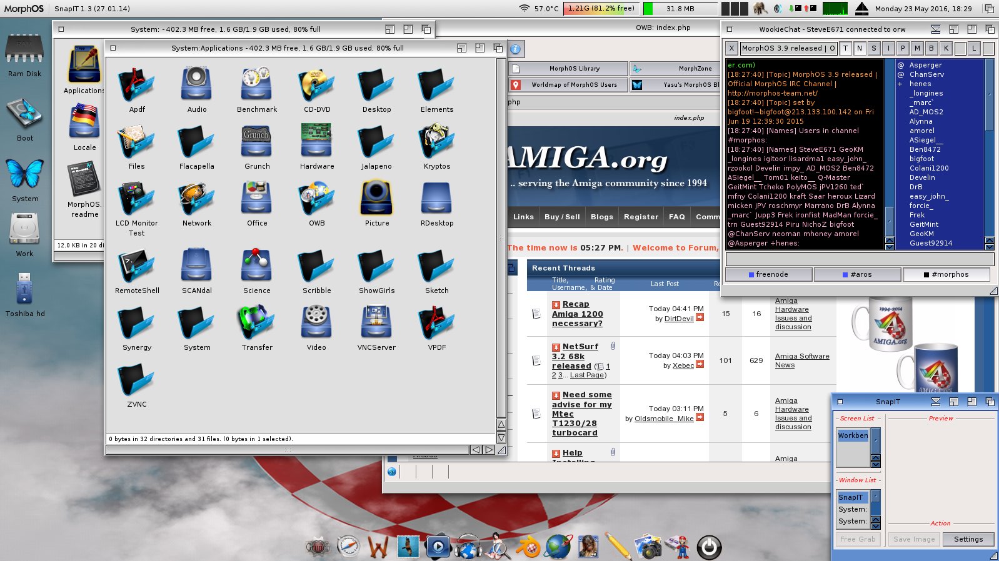Open the Buy / Sell menu on Amiga.org
Image resolution: width=999 pixels, height=561 pixels.
pos(562,217)
